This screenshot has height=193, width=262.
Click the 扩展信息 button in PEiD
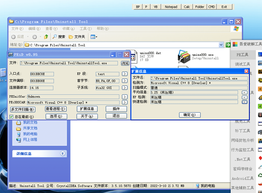pos(87,109)
